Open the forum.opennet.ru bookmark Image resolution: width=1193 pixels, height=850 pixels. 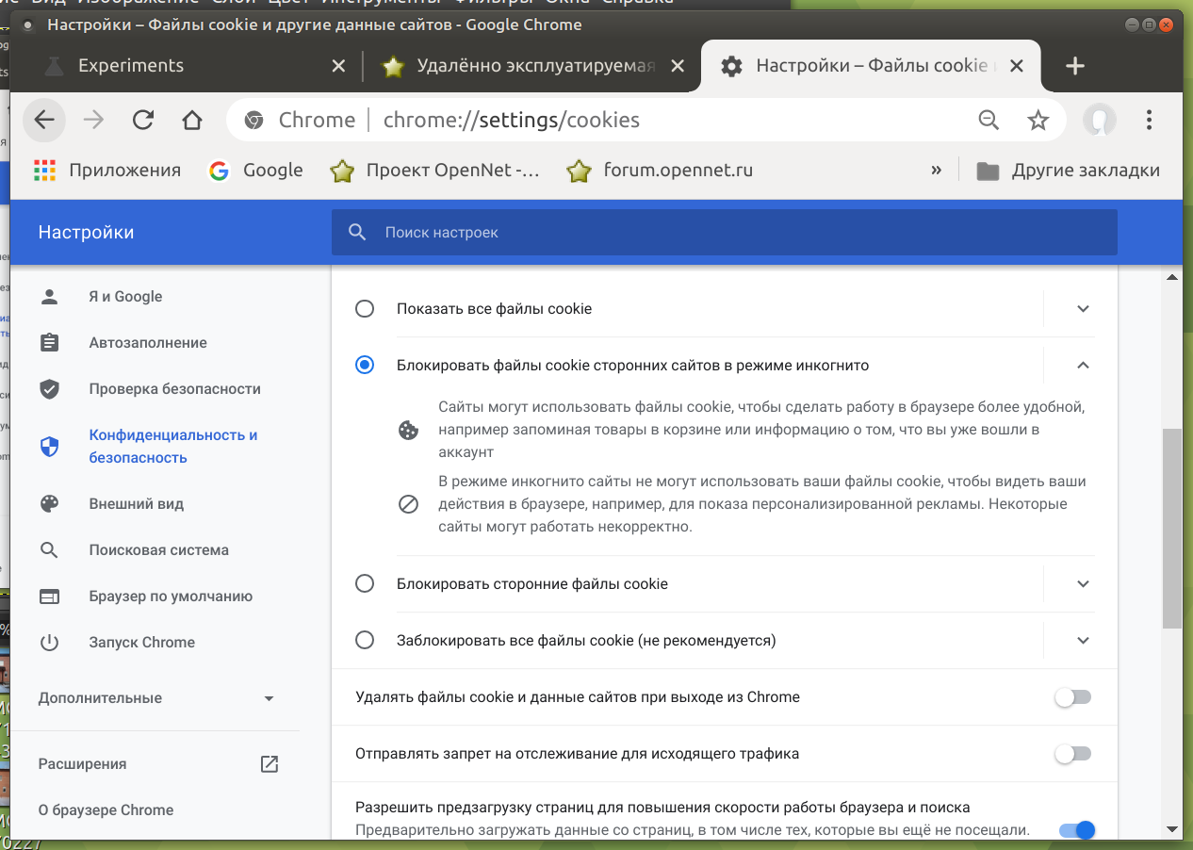click(x=660, y=171)
